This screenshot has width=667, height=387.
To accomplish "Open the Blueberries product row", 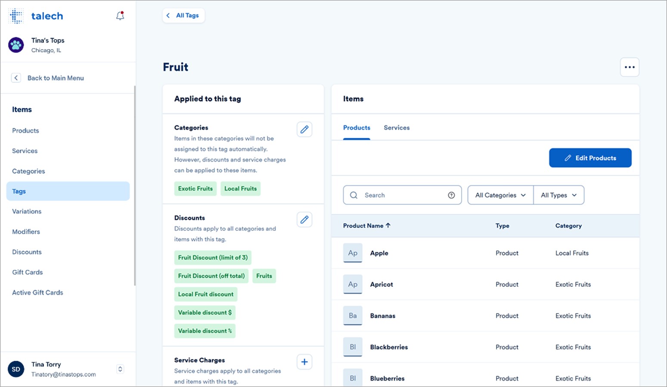I will click(x=485, y=375).
